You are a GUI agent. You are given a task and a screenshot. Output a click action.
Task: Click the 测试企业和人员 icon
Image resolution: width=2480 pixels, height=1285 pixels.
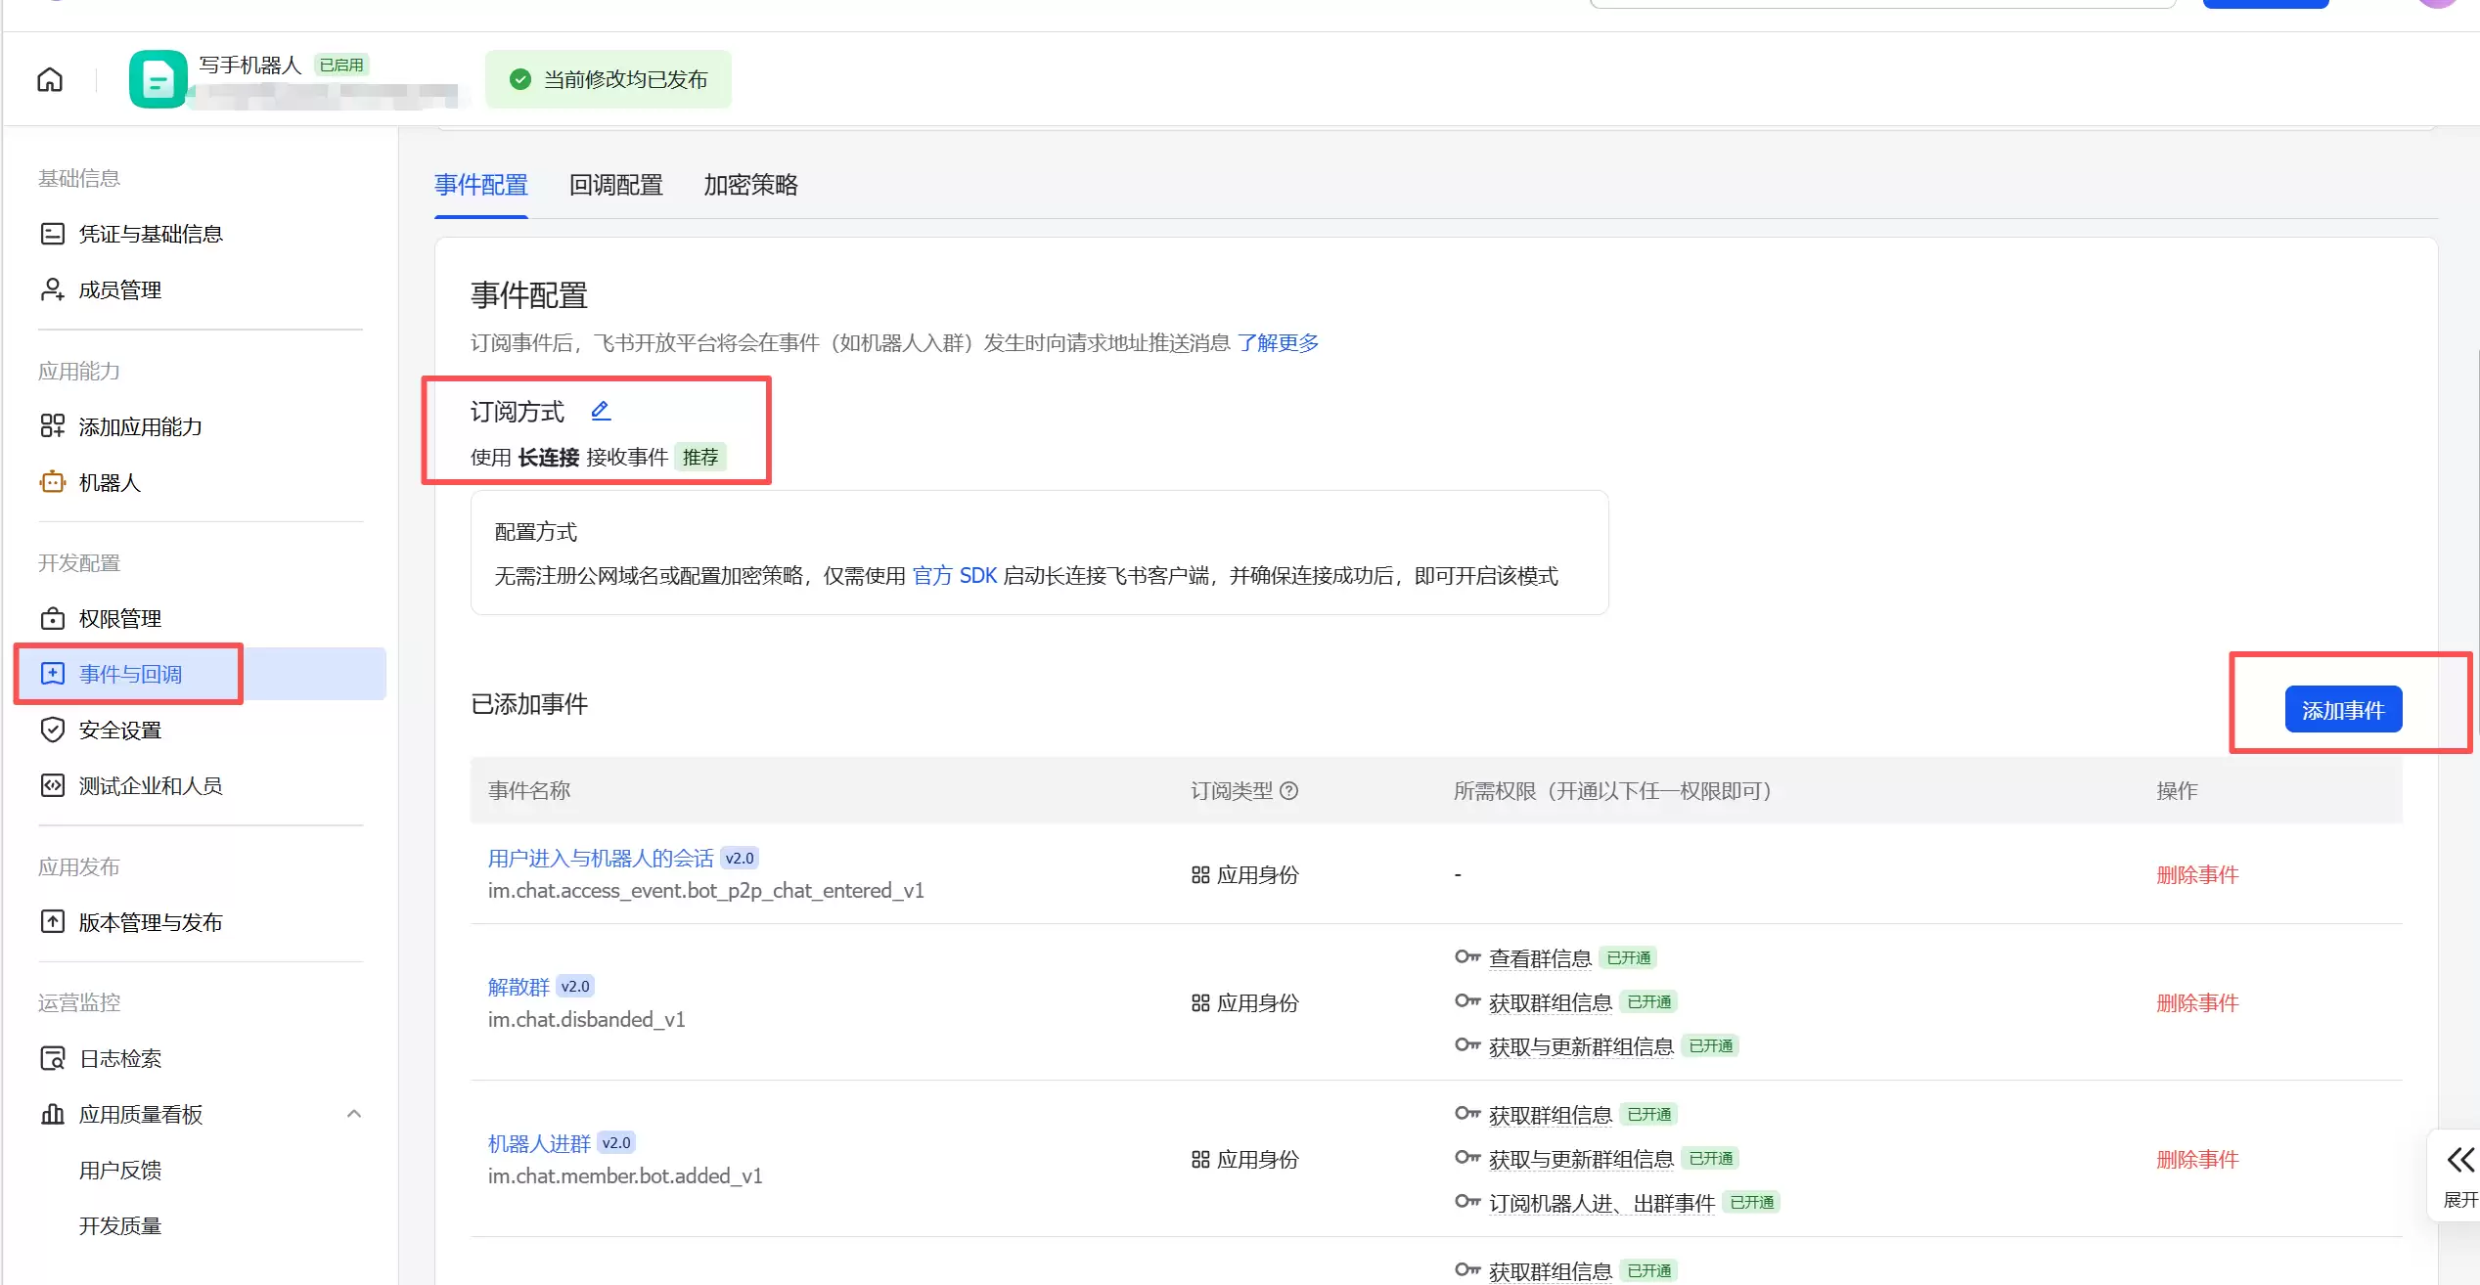coord(52,785)
